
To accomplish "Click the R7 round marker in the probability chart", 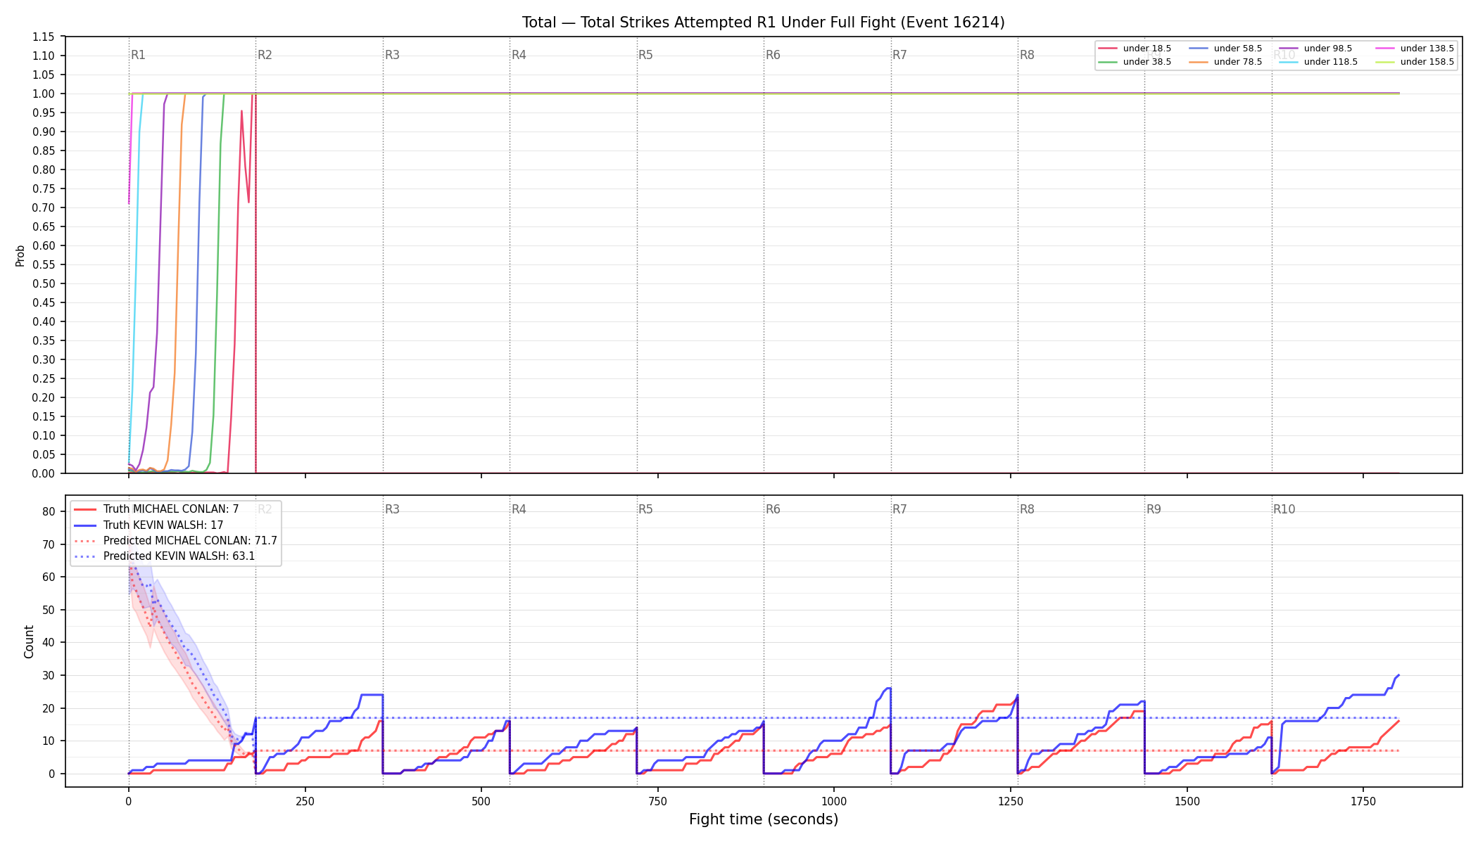I will 899,55.
